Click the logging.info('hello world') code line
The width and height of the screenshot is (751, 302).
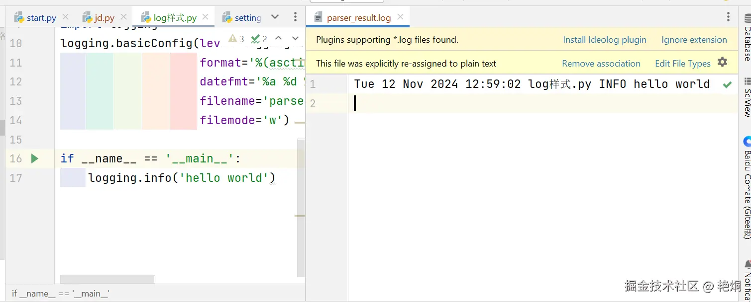[182, 178]
